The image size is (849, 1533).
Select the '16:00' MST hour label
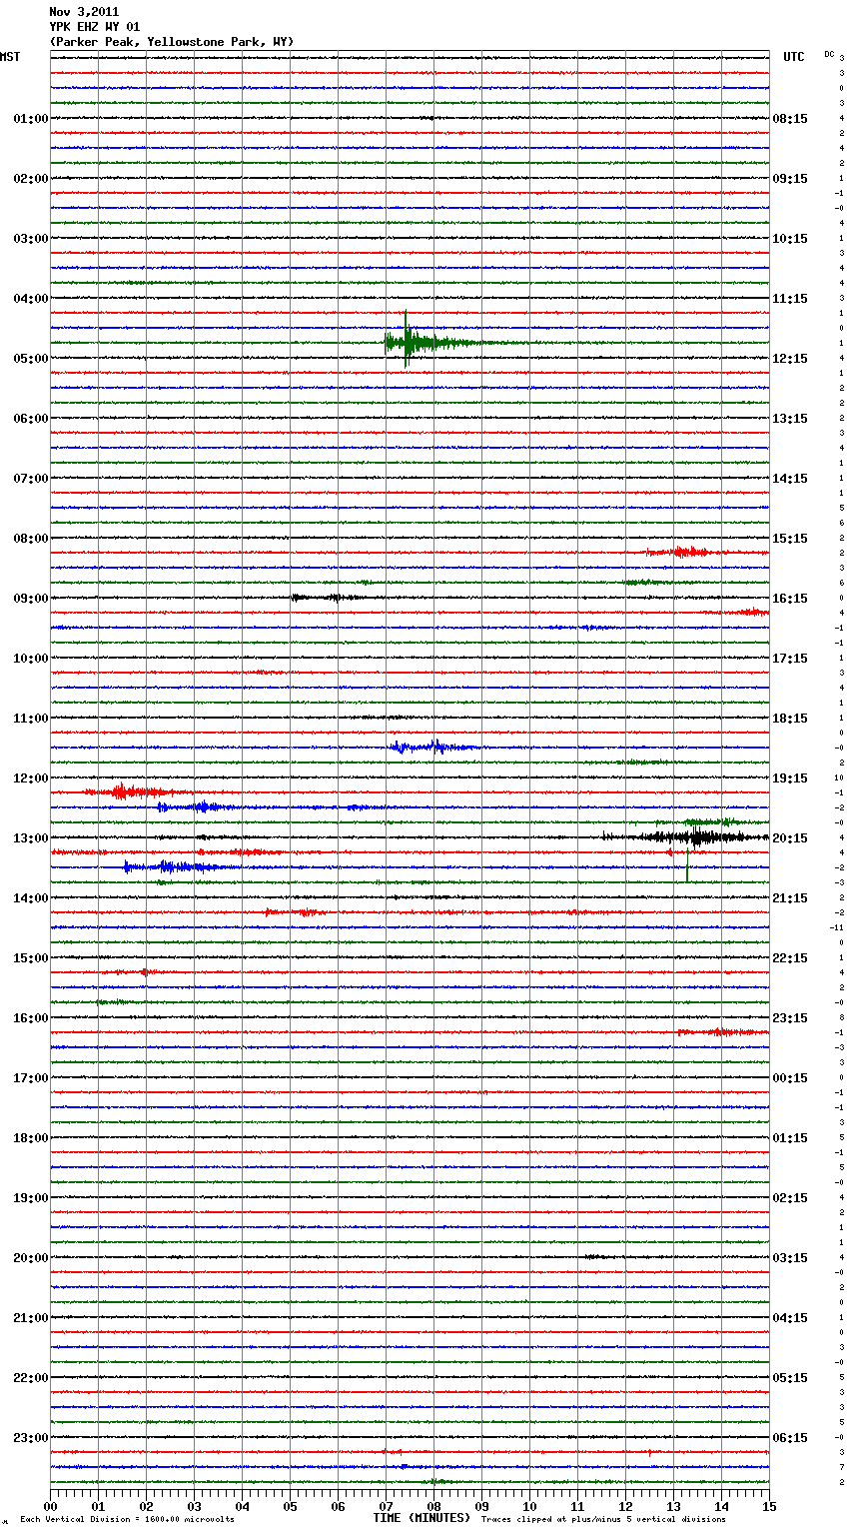[30, 1018]
